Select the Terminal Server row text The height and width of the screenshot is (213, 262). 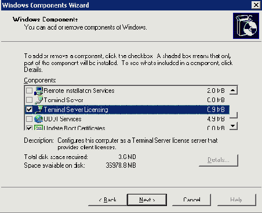pyautogui.click(x=63, y=100)
